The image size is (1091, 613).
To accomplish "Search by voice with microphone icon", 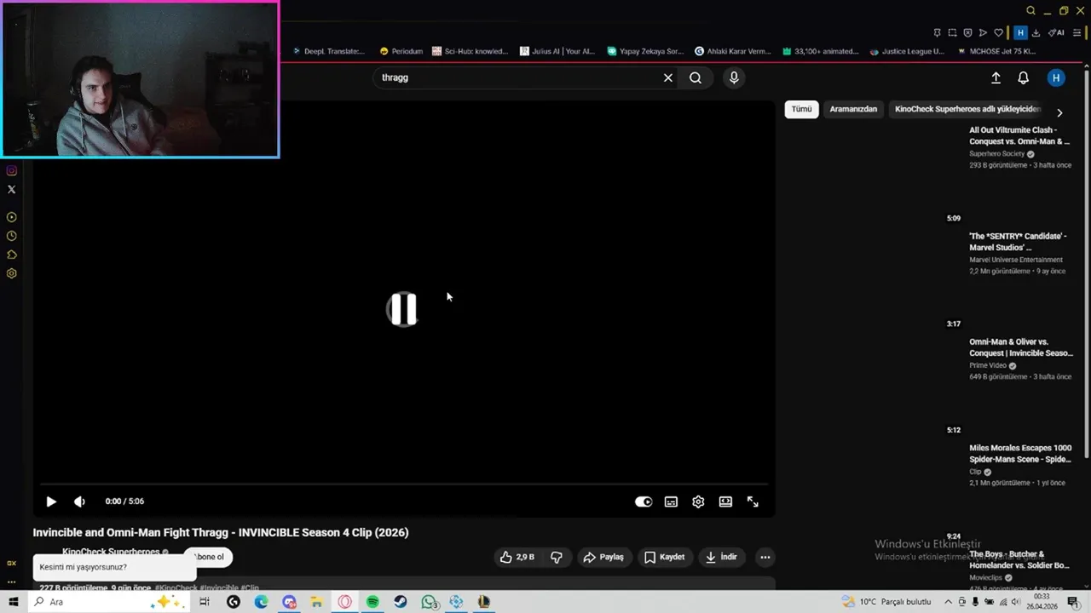I will 734,77.
